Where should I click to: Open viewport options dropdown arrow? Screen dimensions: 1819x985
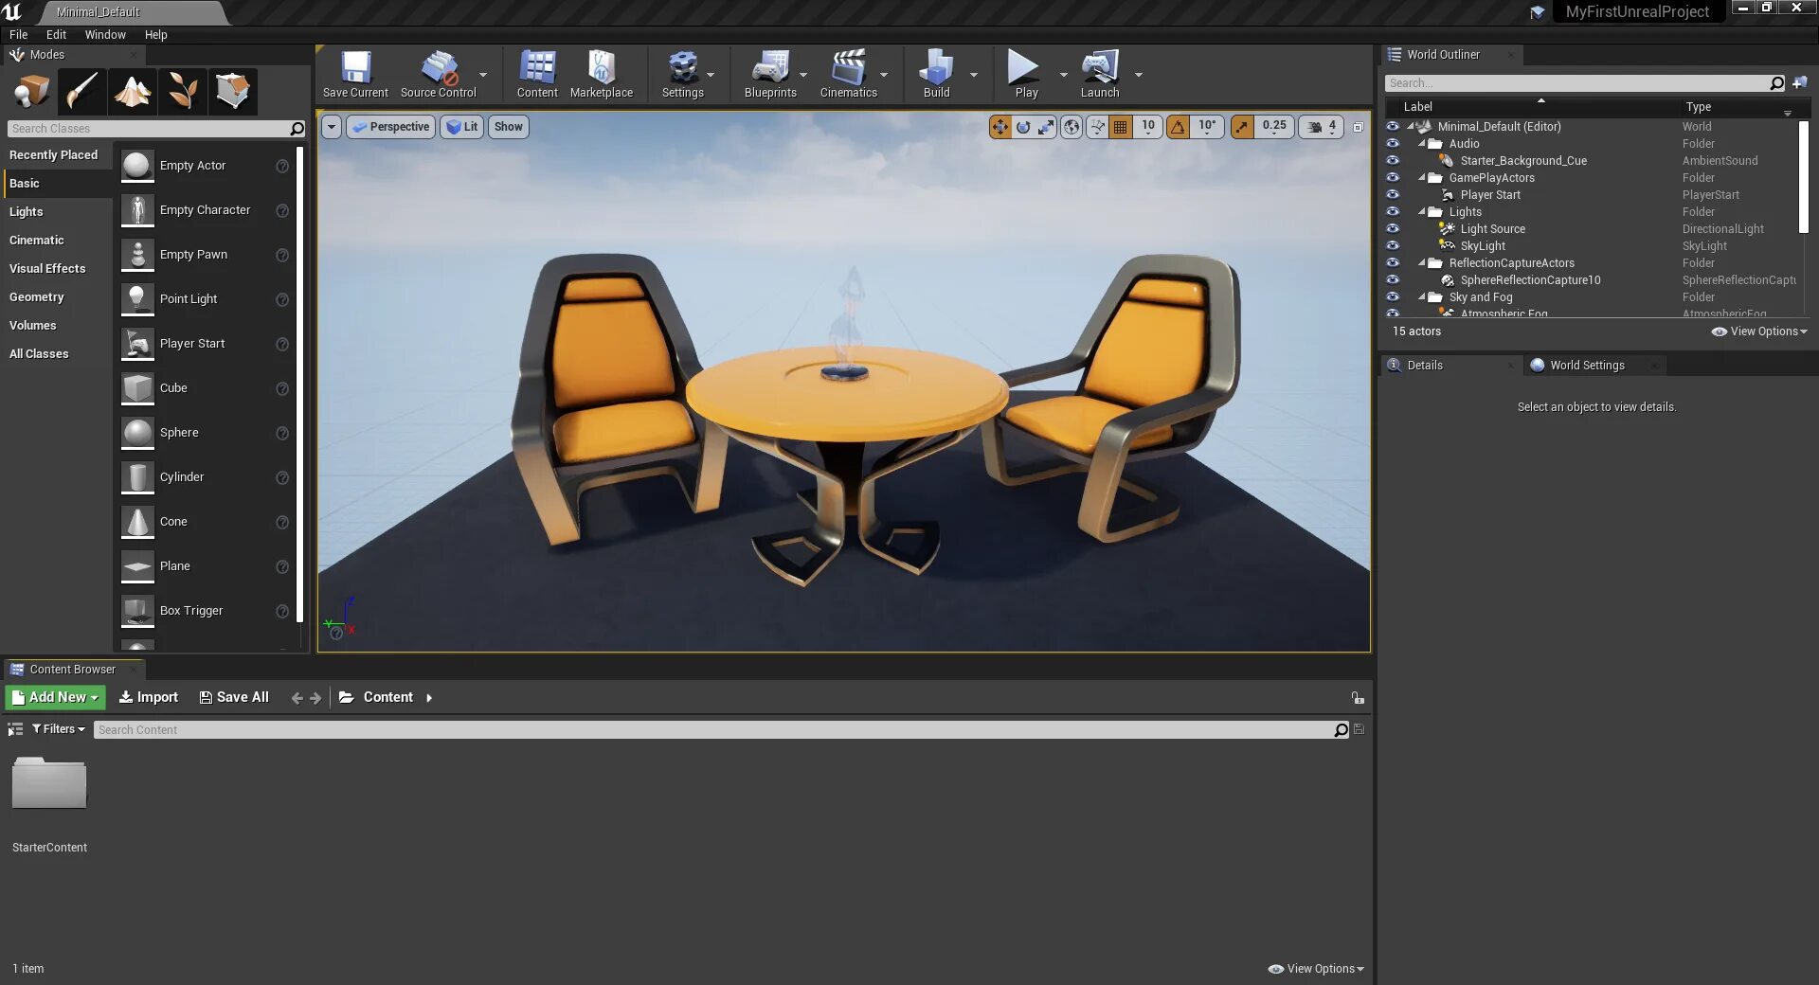332,127
